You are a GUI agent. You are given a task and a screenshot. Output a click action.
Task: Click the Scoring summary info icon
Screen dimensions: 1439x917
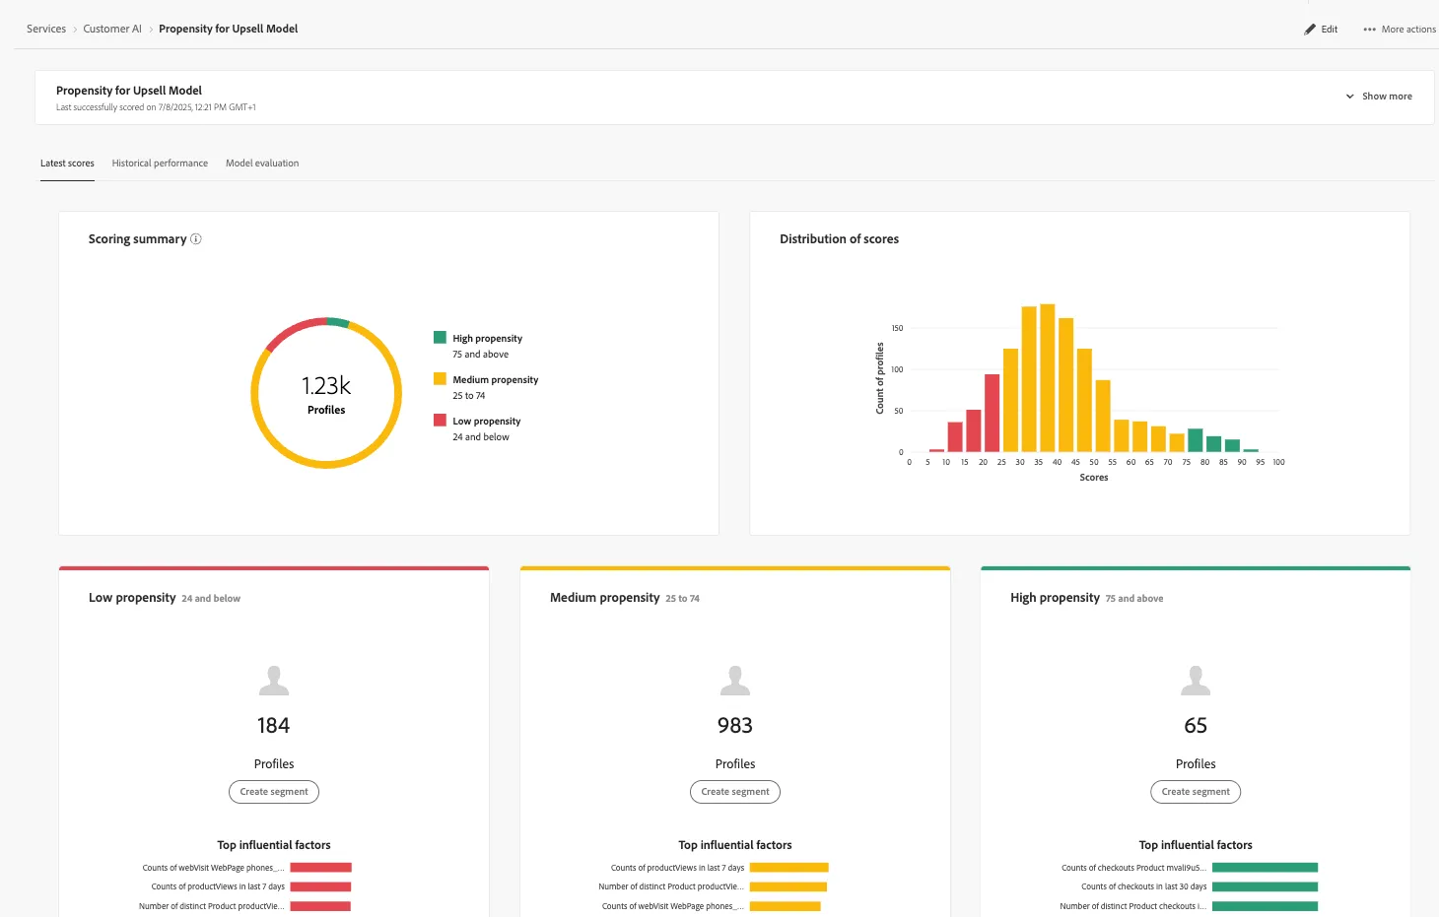[196, 239]
